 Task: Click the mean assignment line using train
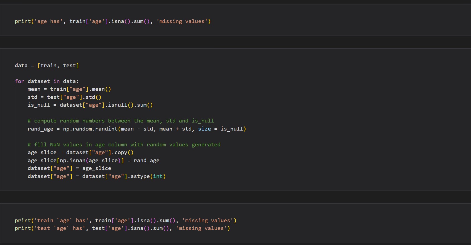coord(69,89)
